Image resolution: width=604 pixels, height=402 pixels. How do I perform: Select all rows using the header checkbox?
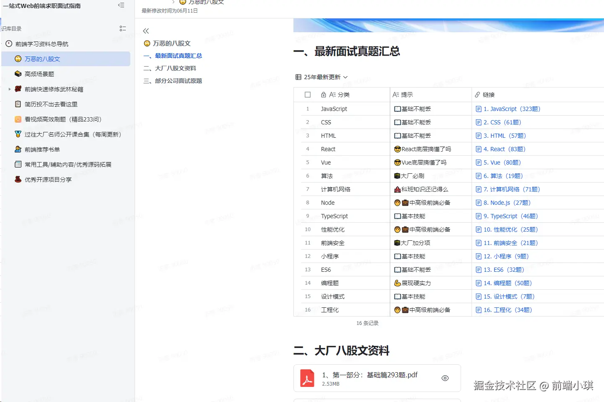pos(307,95)
